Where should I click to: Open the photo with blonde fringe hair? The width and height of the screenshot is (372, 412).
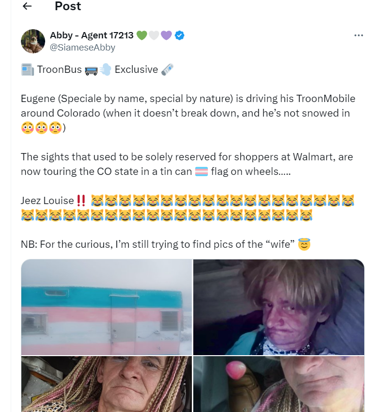[279, 307]
